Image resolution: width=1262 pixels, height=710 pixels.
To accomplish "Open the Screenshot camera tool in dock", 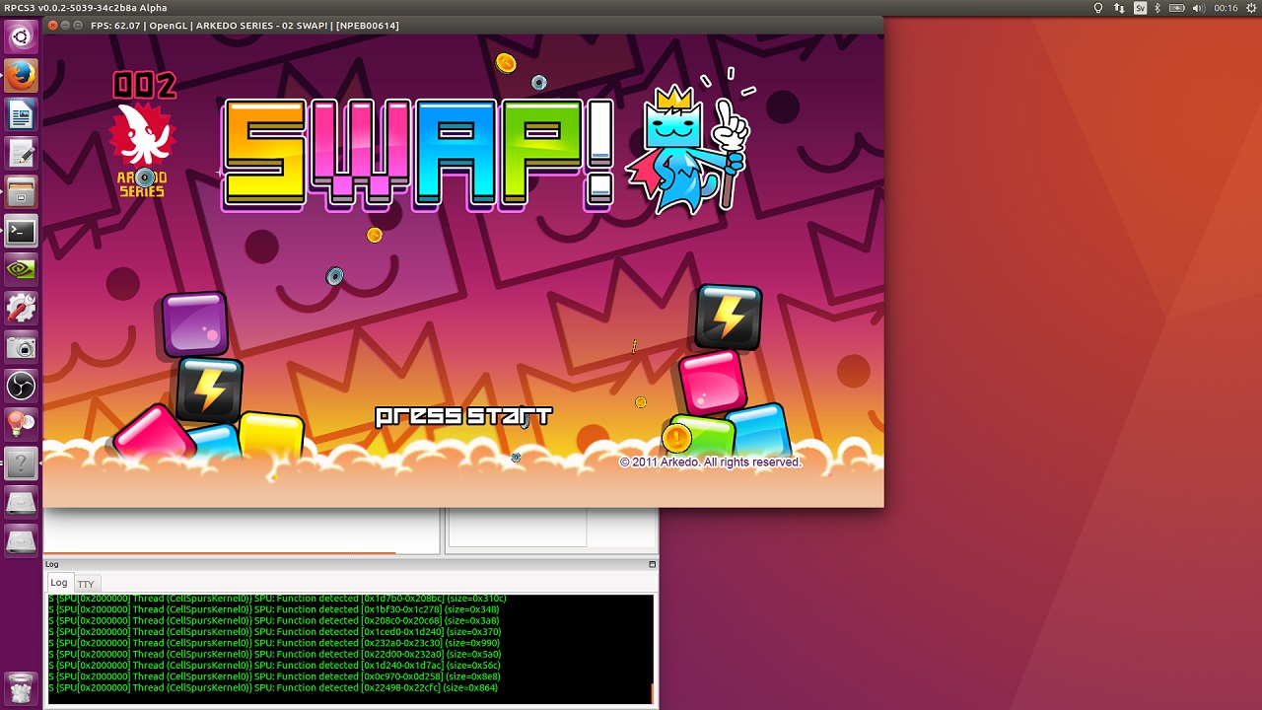I will point(21,346).
